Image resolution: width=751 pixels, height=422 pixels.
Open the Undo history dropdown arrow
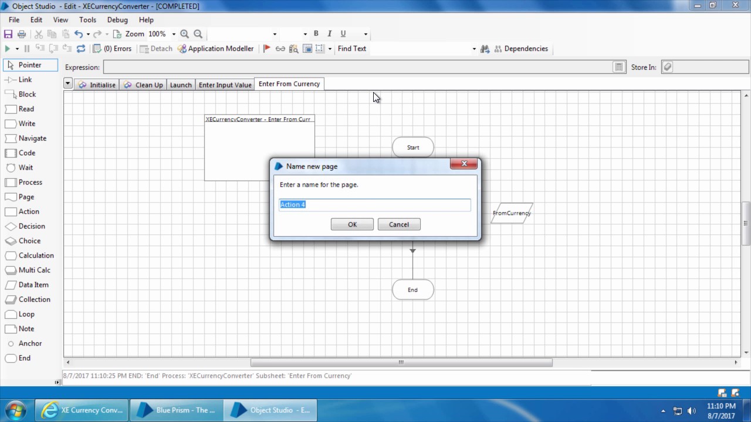[x=88, y=34]
